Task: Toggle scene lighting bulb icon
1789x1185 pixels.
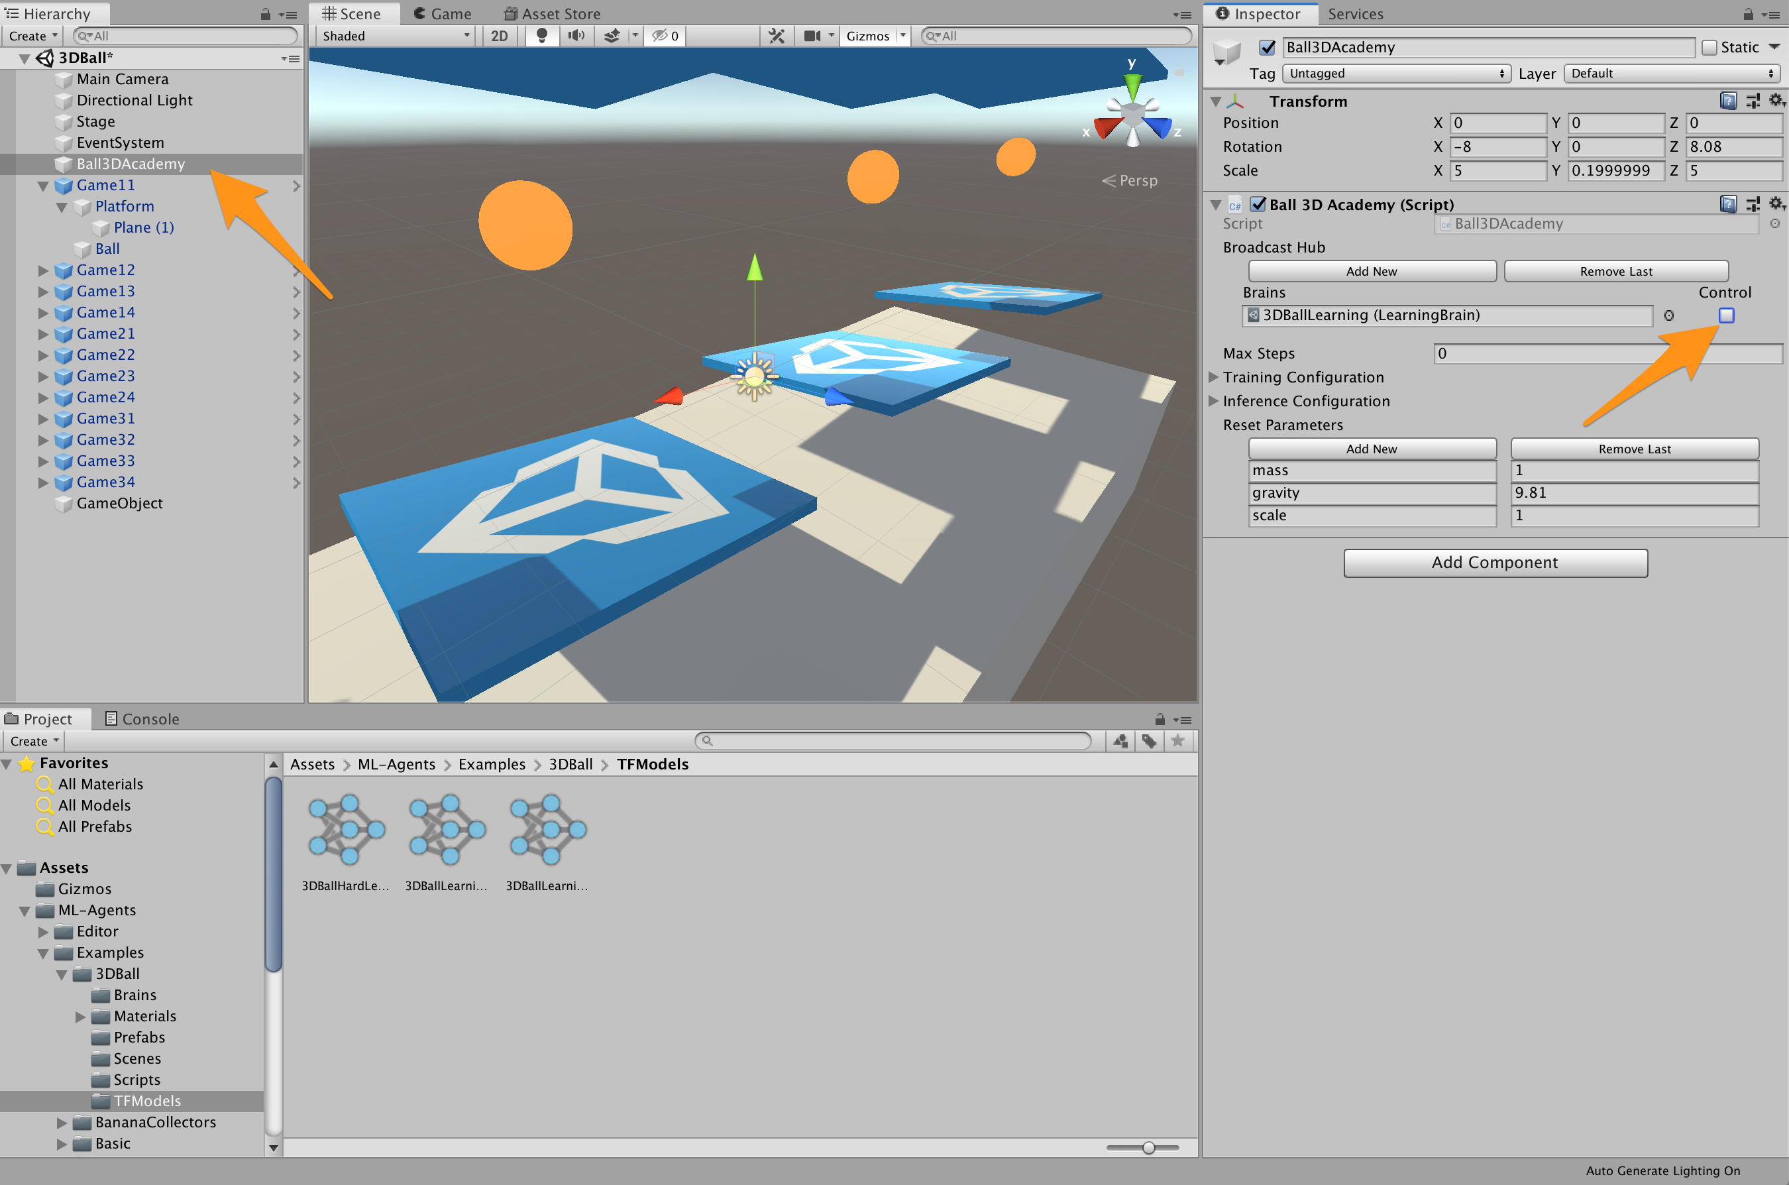Action: [541, 36]
